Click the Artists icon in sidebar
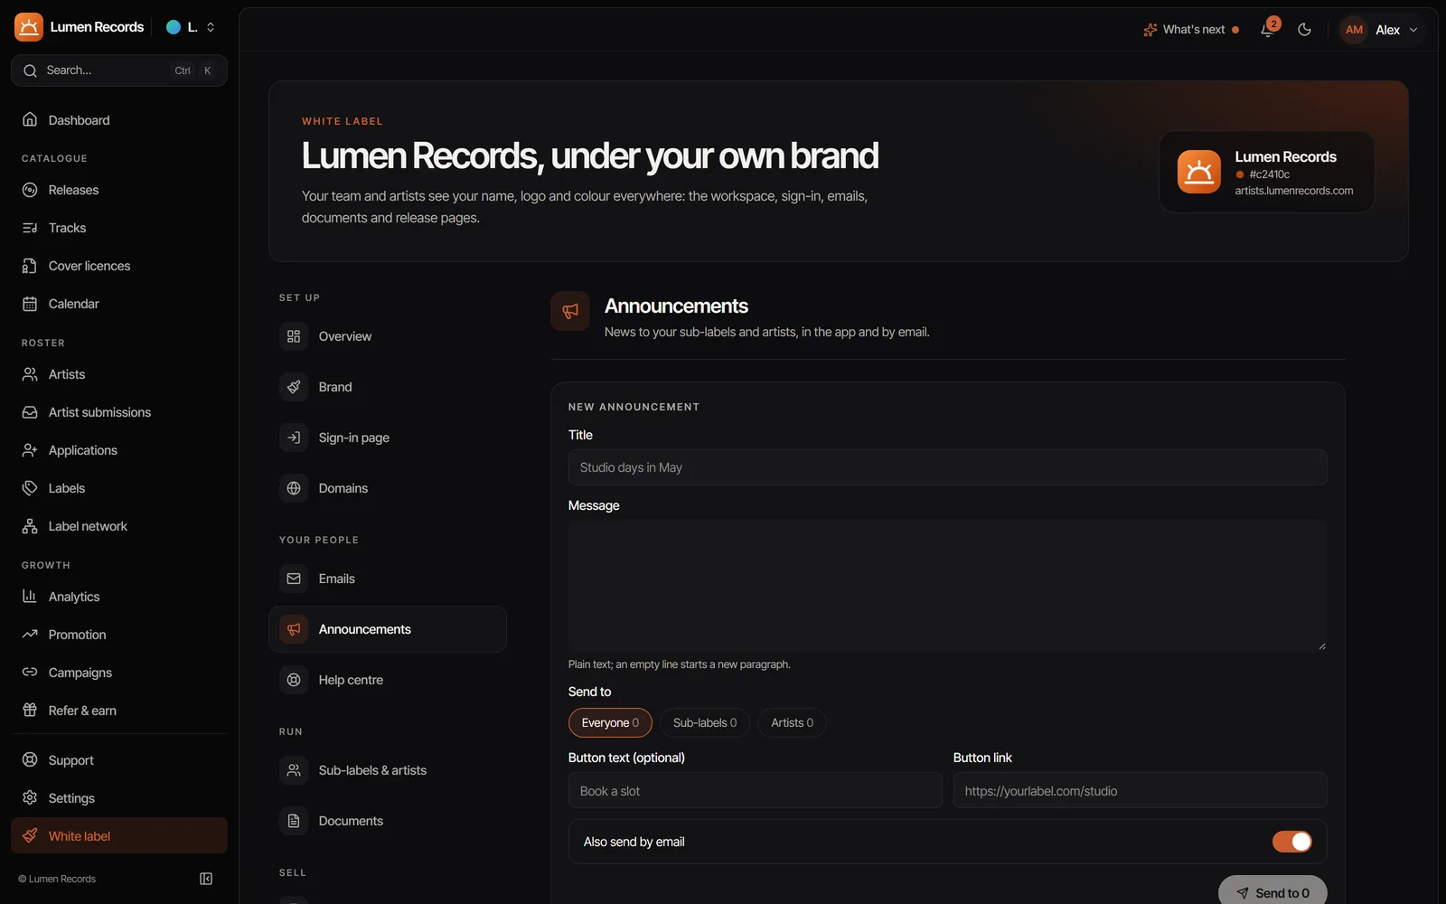The image size is (1446, 904). tap(30, 374)
